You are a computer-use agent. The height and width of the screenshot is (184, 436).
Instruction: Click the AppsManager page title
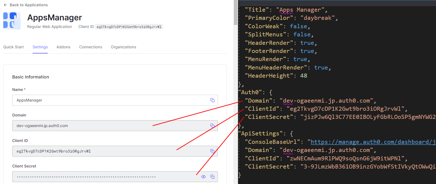click(55, 17)
